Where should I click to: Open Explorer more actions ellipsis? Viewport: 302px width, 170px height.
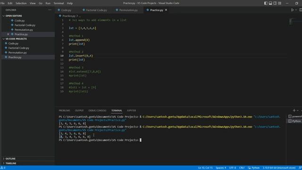click(x=50, y=10)
